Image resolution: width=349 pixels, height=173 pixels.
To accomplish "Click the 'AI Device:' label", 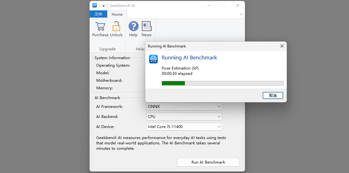I will point(105,127).
